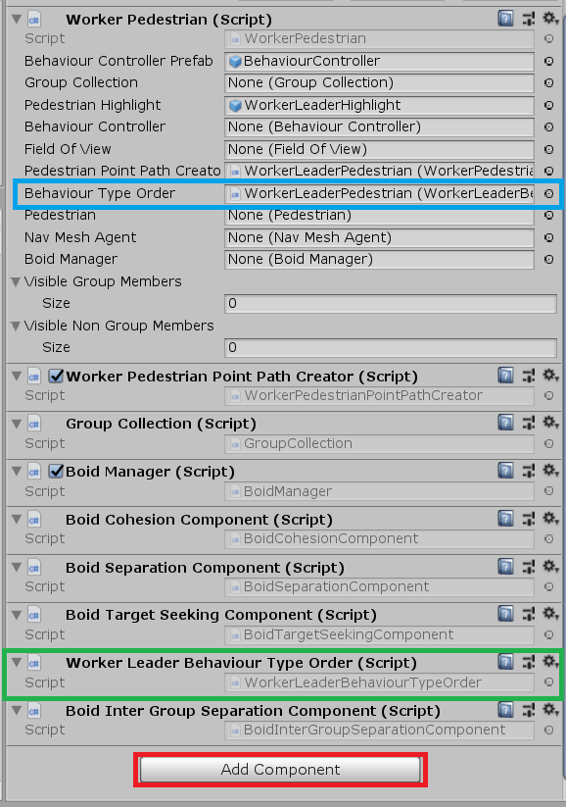
Task: Collapse the Boid Manager component
Action: (x=17, y=472)
